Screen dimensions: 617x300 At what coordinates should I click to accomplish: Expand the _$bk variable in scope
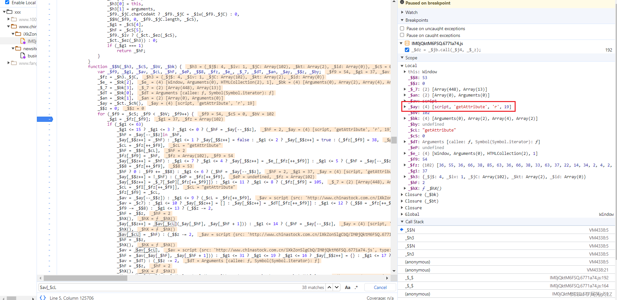pyautogui.click(x=405, y=118)
